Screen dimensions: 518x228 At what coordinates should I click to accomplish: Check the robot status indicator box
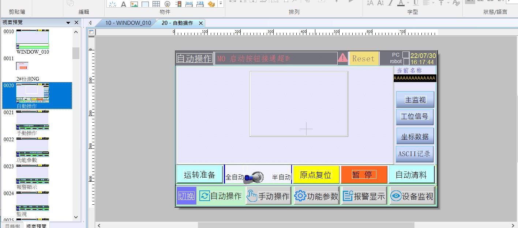pyautogui.click(x=406, y=62)
